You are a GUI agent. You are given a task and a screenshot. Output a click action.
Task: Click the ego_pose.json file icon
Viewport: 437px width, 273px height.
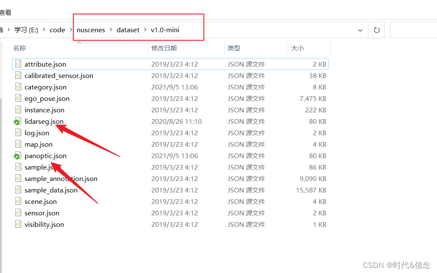pyautogui.click(x=18, y=98)
